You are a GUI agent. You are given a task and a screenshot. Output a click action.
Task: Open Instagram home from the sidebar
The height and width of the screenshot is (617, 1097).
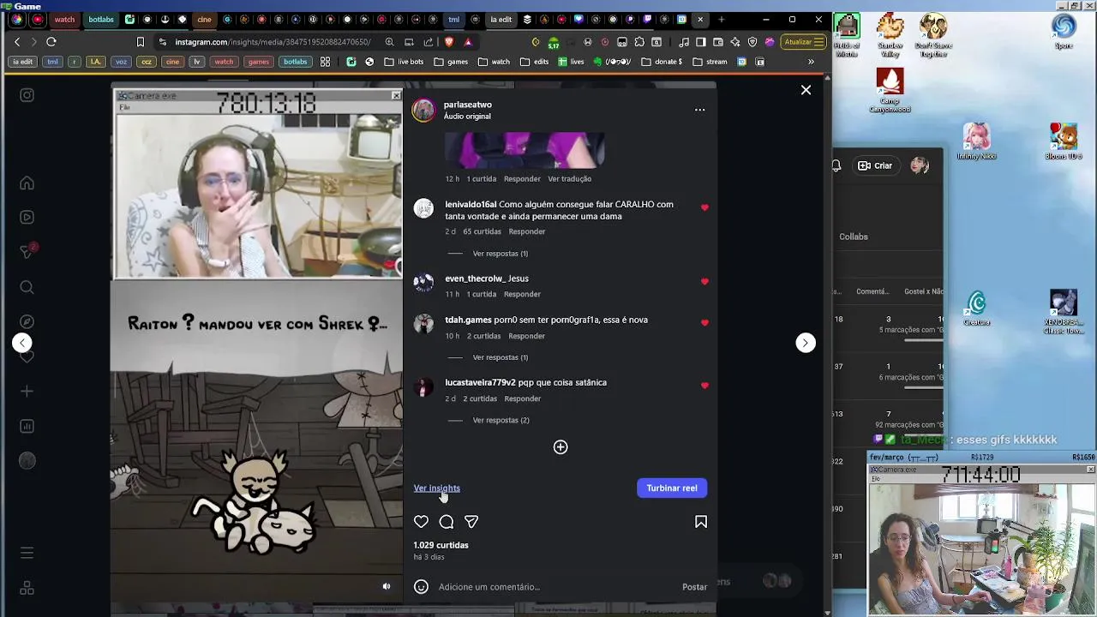[27, 183]
